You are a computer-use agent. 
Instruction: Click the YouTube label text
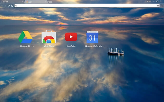click(71, 46)
